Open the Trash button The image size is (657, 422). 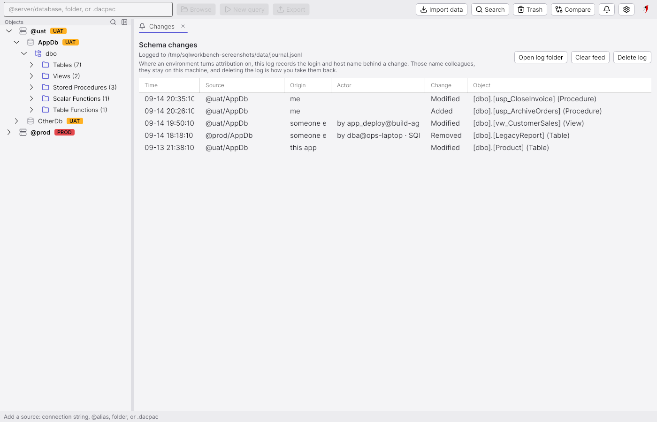[530, 9]
